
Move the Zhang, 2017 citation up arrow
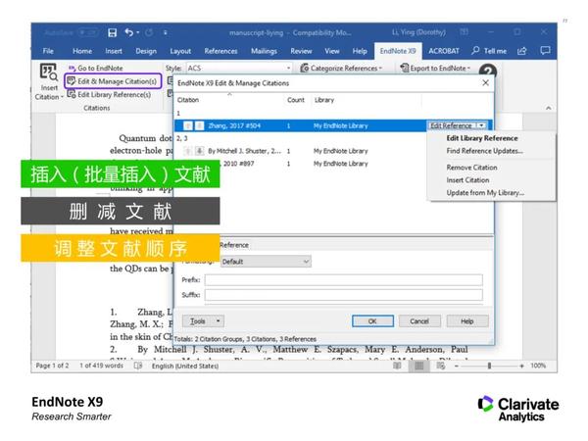pos(188,125)
